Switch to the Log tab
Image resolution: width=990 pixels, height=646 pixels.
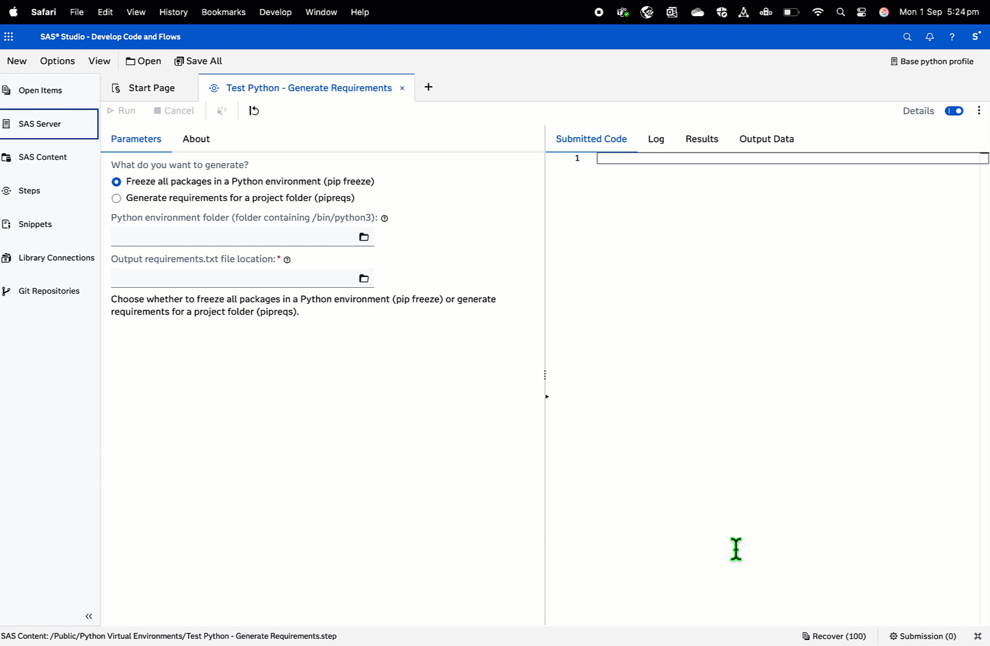[x=656, y=139]
